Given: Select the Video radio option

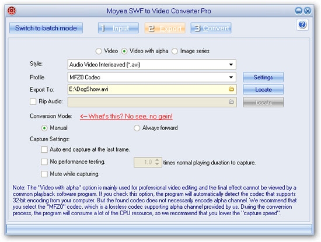Looking at the screenshot, I should (x=99, y=51).
